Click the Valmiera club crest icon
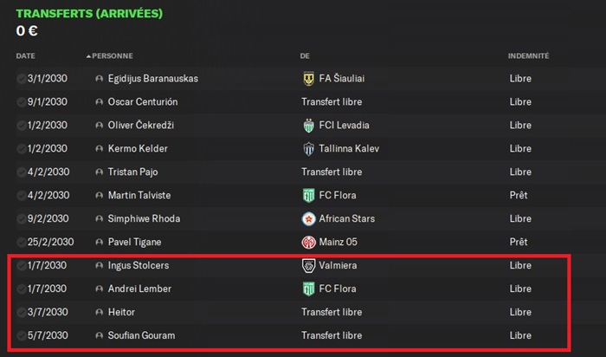606x357 pixels. [308, 266]
